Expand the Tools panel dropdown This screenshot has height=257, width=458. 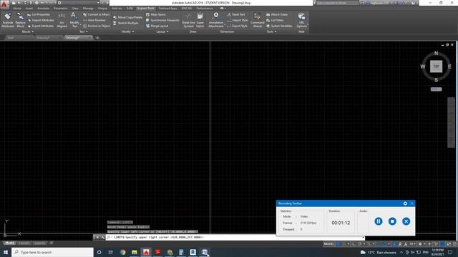point(271,31)
